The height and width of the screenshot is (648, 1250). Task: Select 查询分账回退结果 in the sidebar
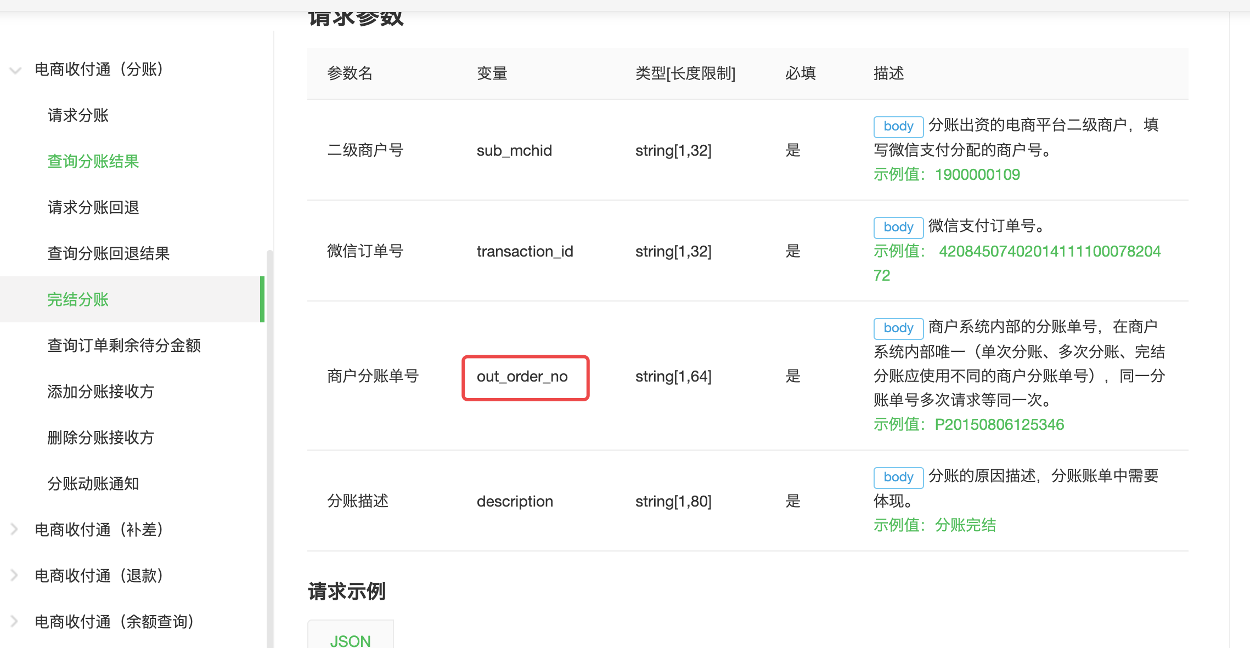109,253
